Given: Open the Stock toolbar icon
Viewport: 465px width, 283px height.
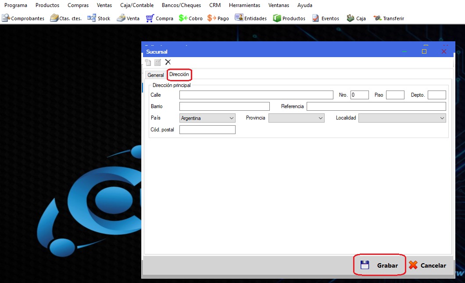Looking at the screenshot, I should click(x=99, y=18).
